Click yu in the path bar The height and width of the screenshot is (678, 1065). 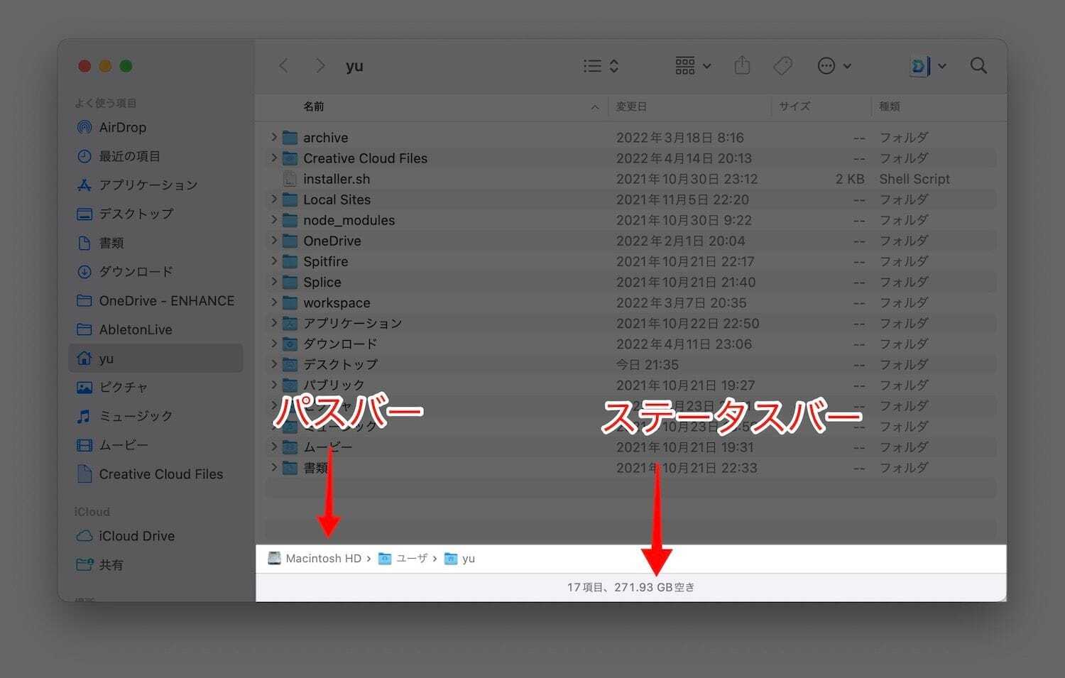click(460, 559)
